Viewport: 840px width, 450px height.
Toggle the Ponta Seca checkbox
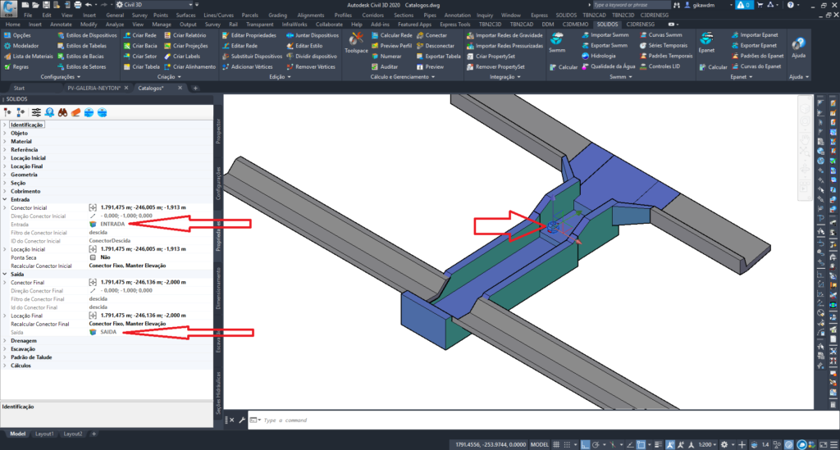(94, 257)
